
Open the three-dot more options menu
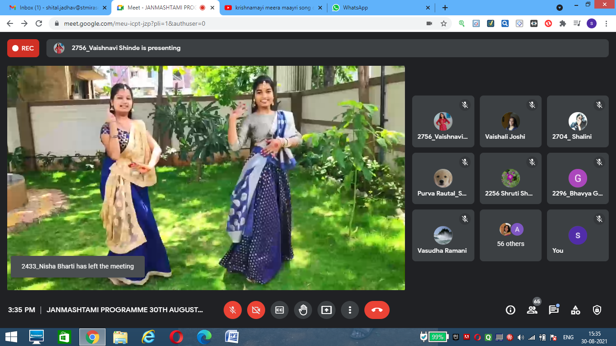click(349, 310)
